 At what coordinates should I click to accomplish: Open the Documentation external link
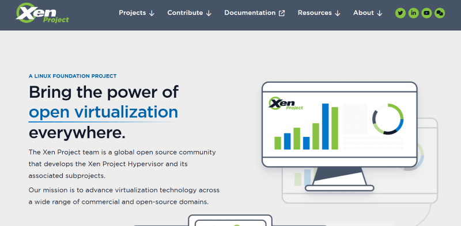coord(255,13)
